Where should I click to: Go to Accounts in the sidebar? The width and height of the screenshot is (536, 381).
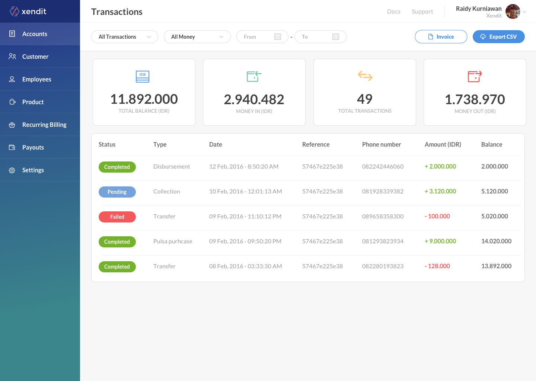click(40, 34)
